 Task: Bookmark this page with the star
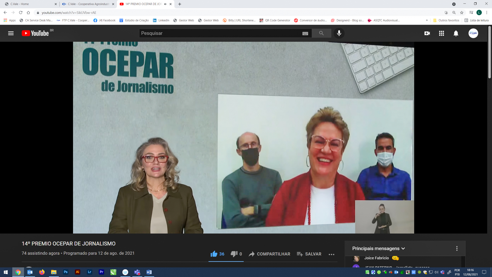(462, 13)
